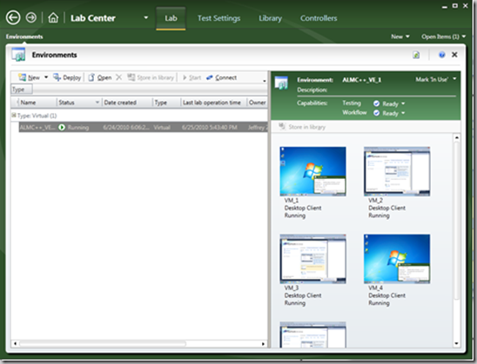Collapse the Type: Virtual (1) group
The image size is (477, 364).
(13, 116)
